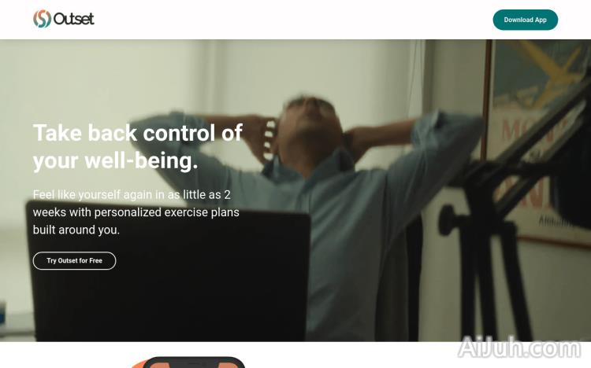Click the Outset swirl logo icon
The height and width of the screenshot is (368, 591).
(42, 19)
